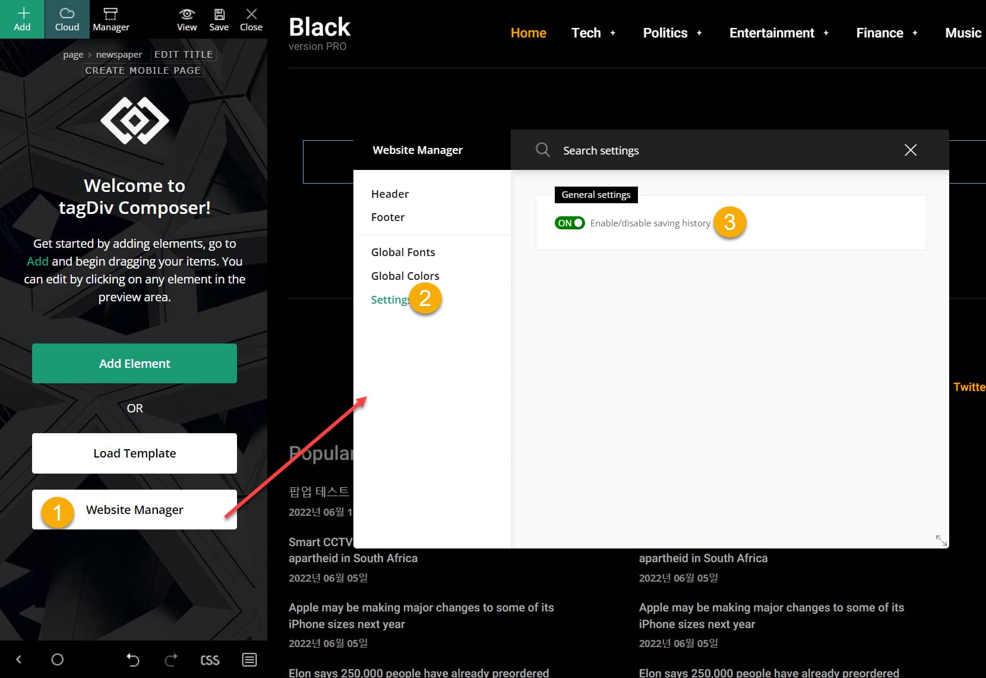Open the CSS editor
The image size is (986, 678).
(x=210, y=660)
